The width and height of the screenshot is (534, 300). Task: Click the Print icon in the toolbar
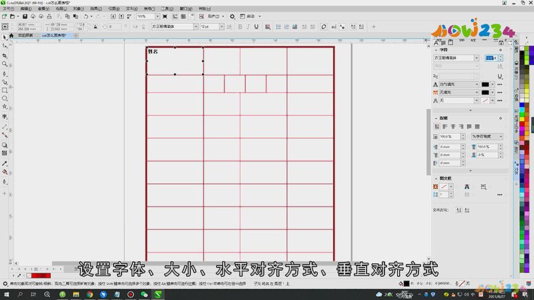[49, 16]
